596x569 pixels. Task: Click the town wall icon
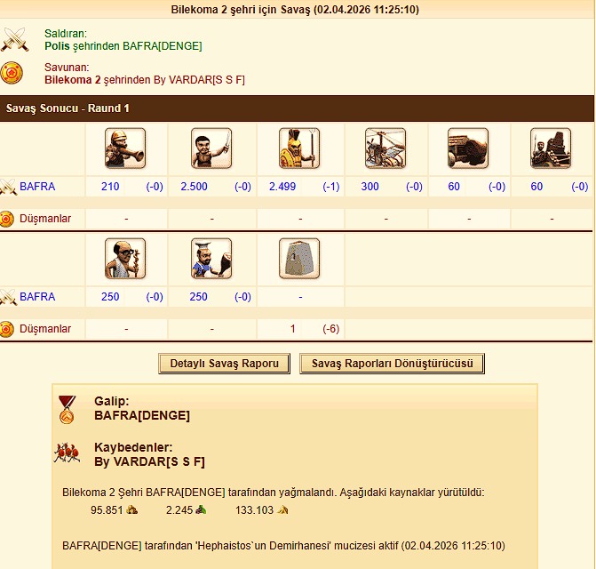tap(299, 259)
